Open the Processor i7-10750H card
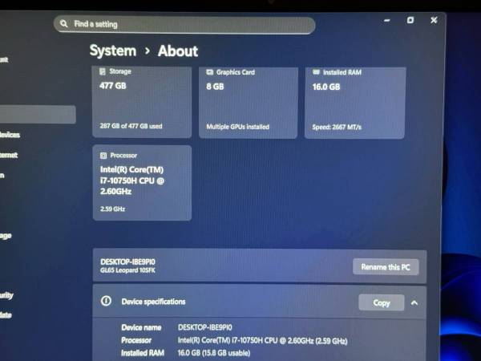The height and width of the screenshot is (361, 481). [142, 183]
